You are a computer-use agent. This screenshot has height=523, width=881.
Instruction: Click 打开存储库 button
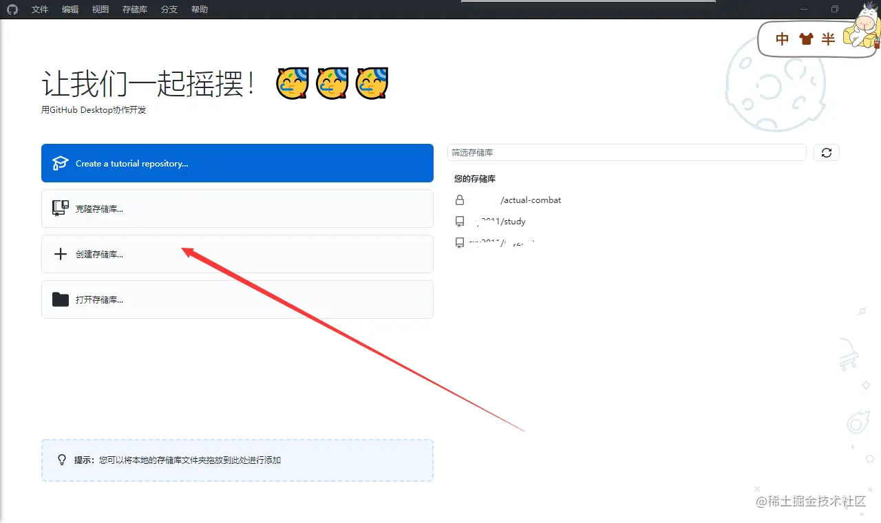point(237,299)
